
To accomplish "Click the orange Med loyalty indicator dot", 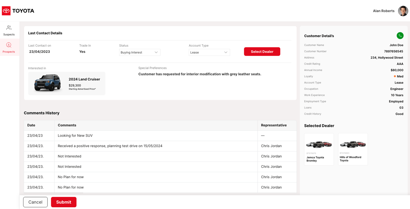I will [395, 76].
